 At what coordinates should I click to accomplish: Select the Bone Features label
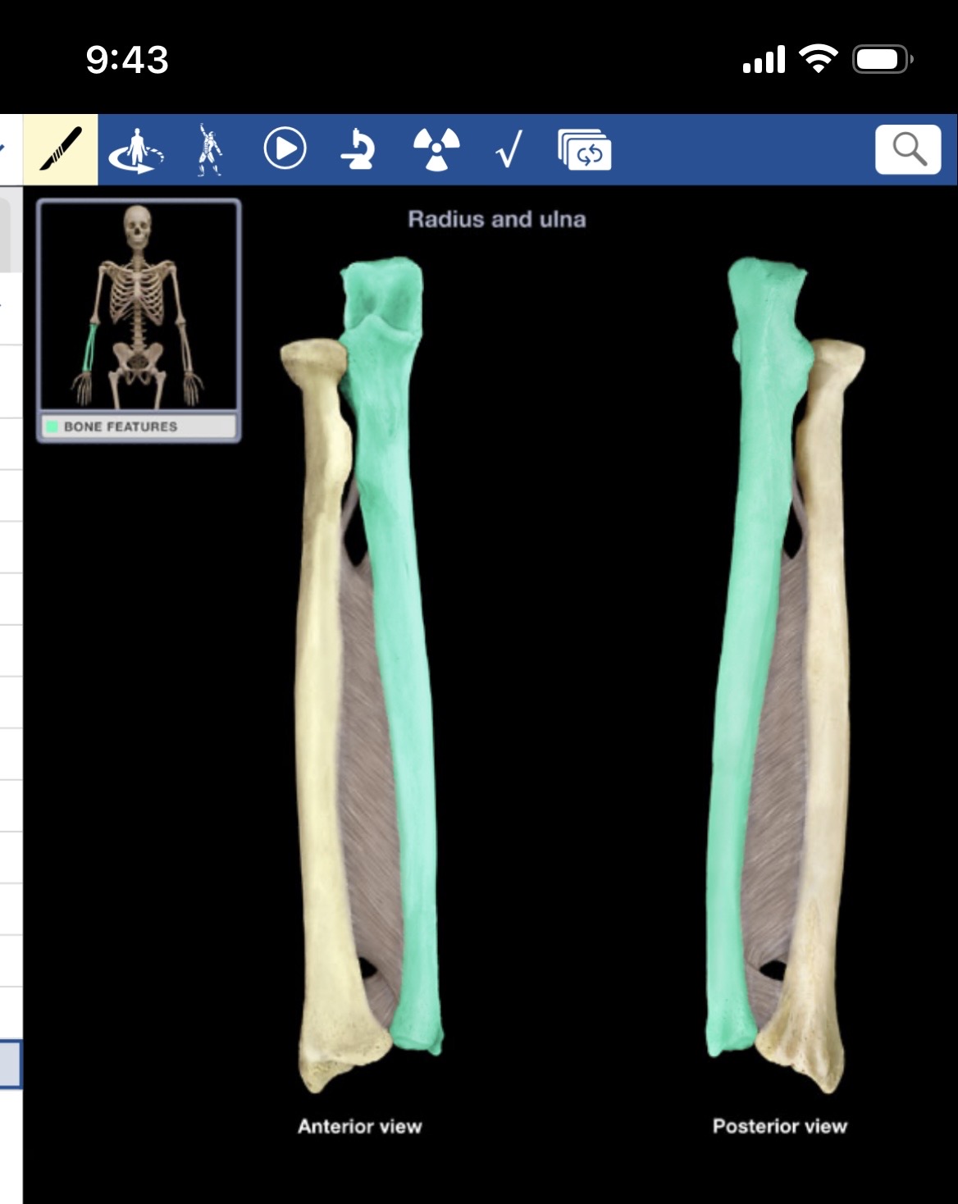121,426
